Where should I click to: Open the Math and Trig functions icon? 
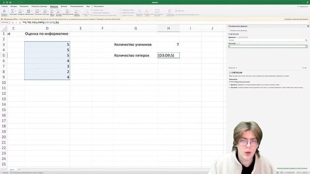pyautogui.click(x=67, y=11)
